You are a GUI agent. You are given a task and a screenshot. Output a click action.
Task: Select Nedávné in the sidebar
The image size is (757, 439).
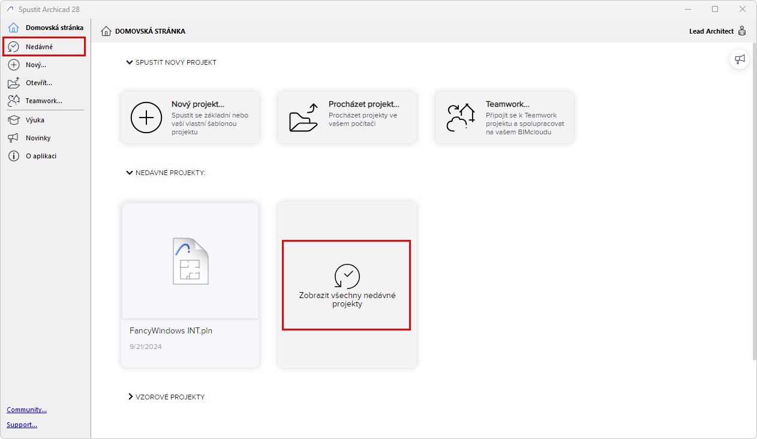pos(44,46)
